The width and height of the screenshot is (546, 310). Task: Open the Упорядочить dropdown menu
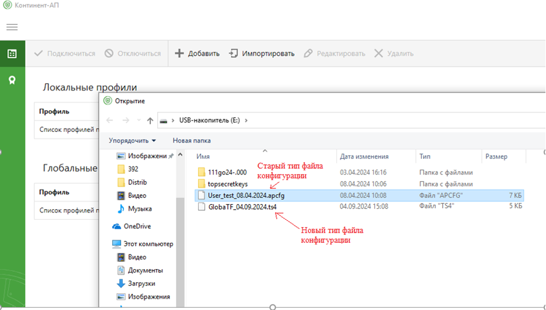(132, 140)
